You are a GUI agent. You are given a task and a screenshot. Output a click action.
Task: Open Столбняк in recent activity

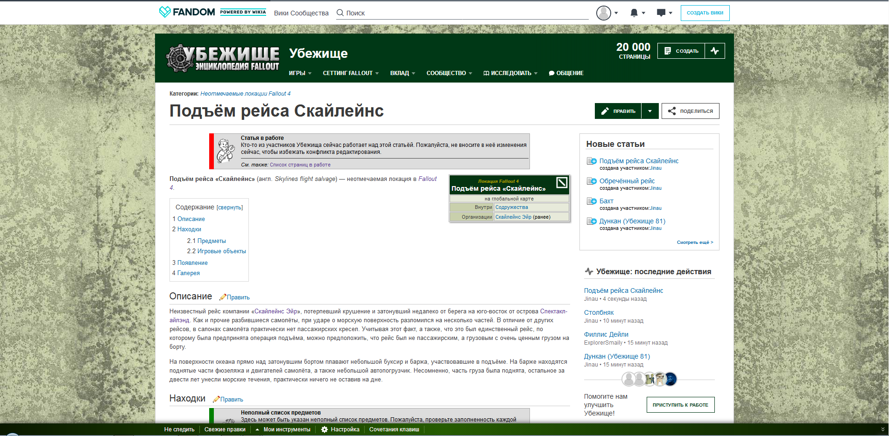[599, 312]
